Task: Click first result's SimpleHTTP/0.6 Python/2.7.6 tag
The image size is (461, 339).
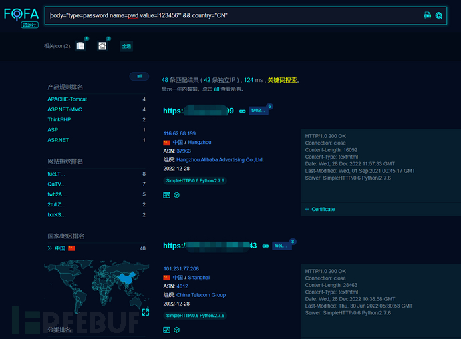Action: click(195, 180)
